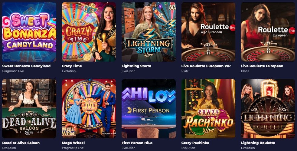Open the Lightning Storm live game image

click(x=149, y=32)
